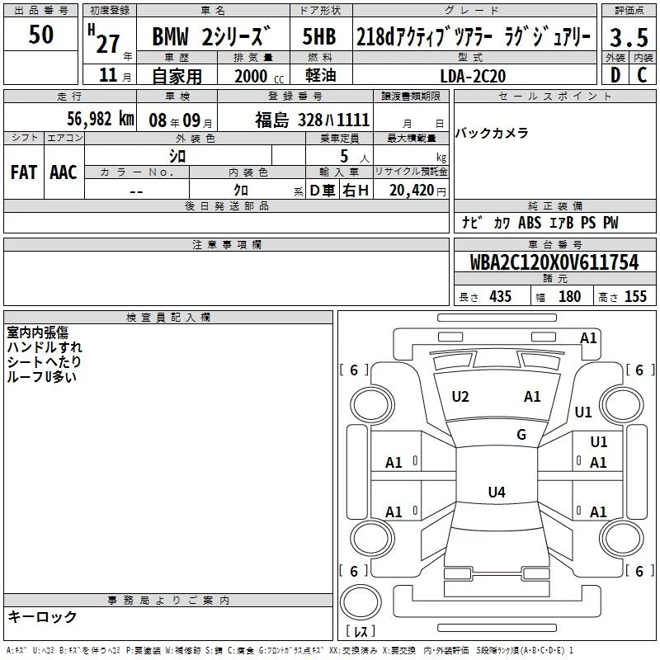
Task: Select the A1 scratch mark on the hood
Action: pyautogui.click(x=532, y=397)
